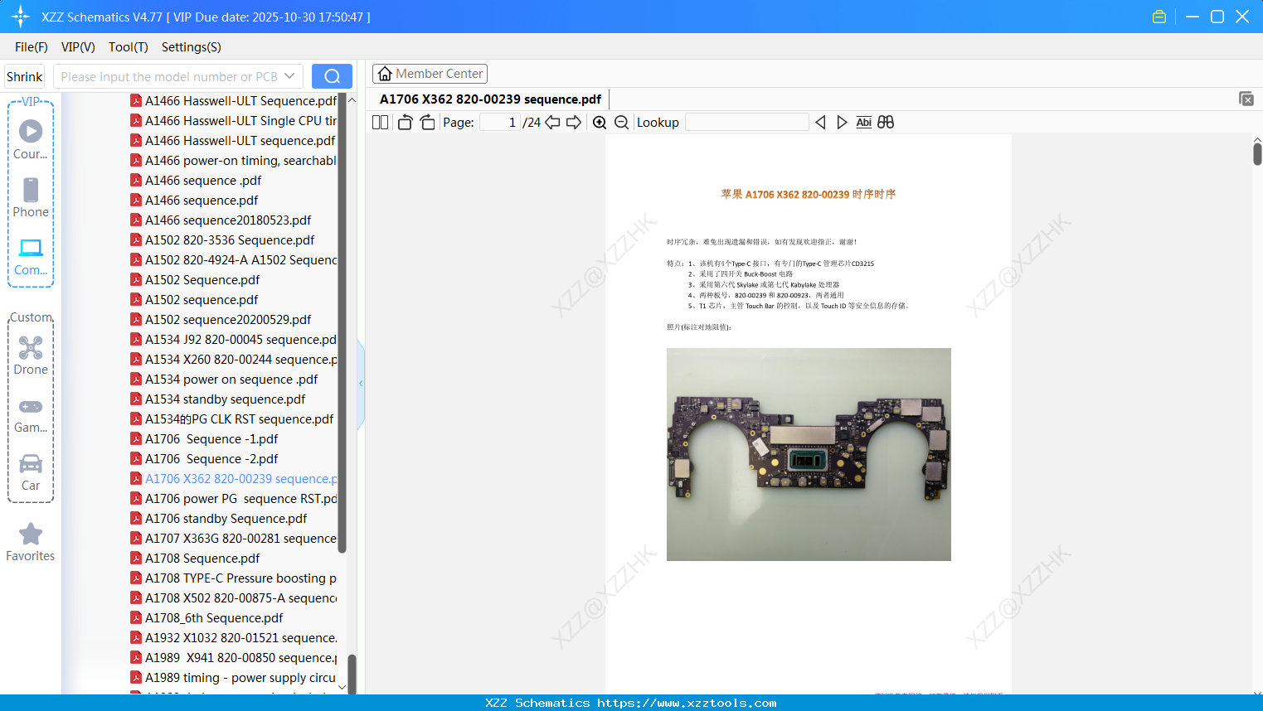Open the Game console category

click(x=31, y=414)
